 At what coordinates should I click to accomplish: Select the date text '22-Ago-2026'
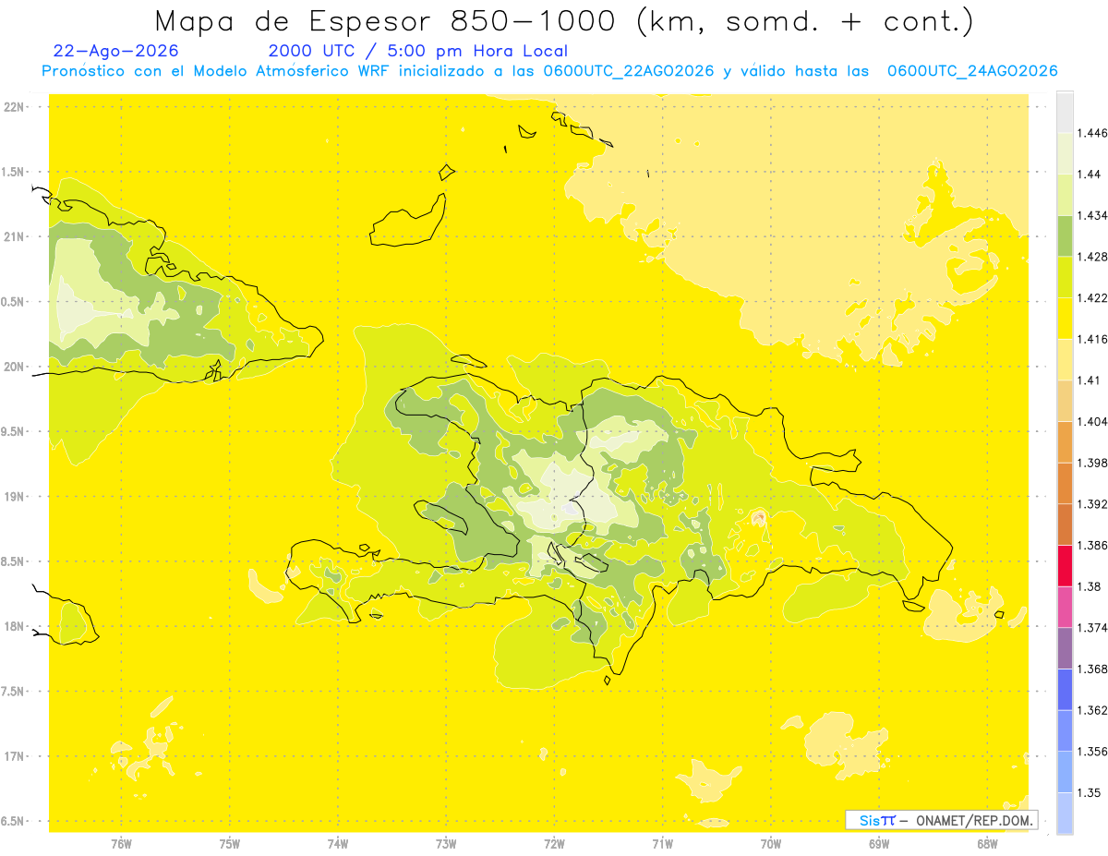pyautogui.click(x=116, y=51)
